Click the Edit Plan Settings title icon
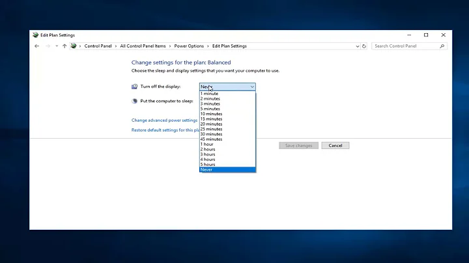This screenshot has width=469, height=263. pos(36,35)
